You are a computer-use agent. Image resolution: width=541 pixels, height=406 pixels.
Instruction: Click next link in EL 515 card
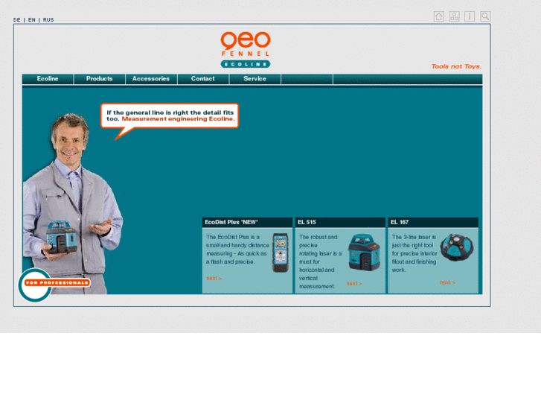[354, 283]
